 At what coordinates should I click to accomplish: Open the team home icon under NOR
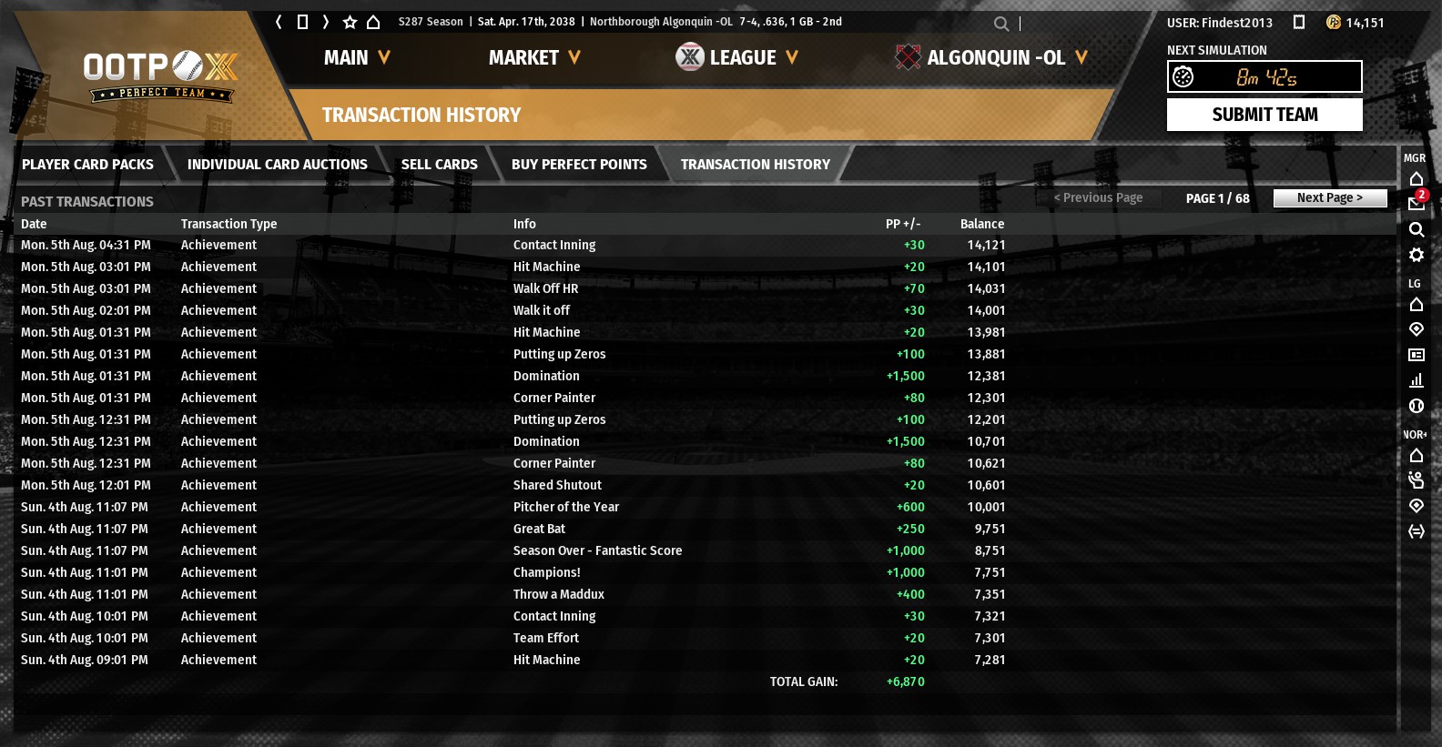click(x=1417, y=455)
